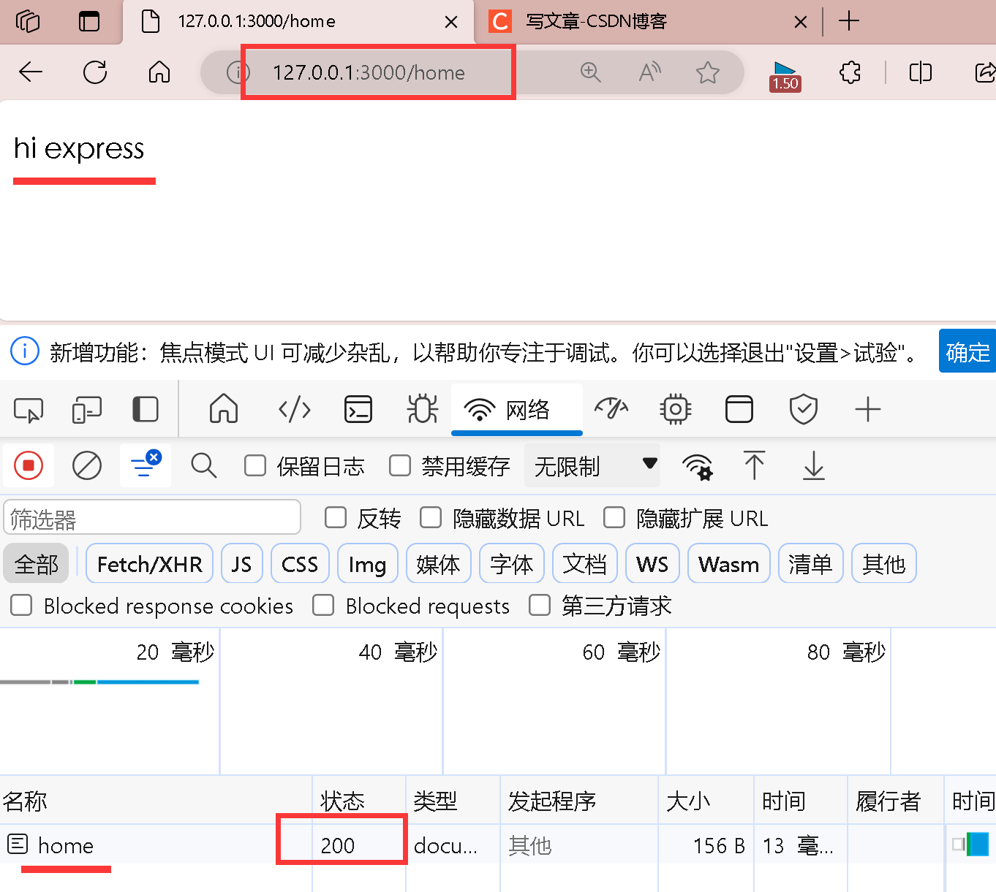
Task: Open the Application panel tab
Action: pyautogui.click(x=739, y=409)
